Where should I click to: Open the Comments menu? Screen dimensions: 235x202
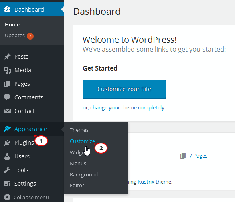[x=29, y=97]
